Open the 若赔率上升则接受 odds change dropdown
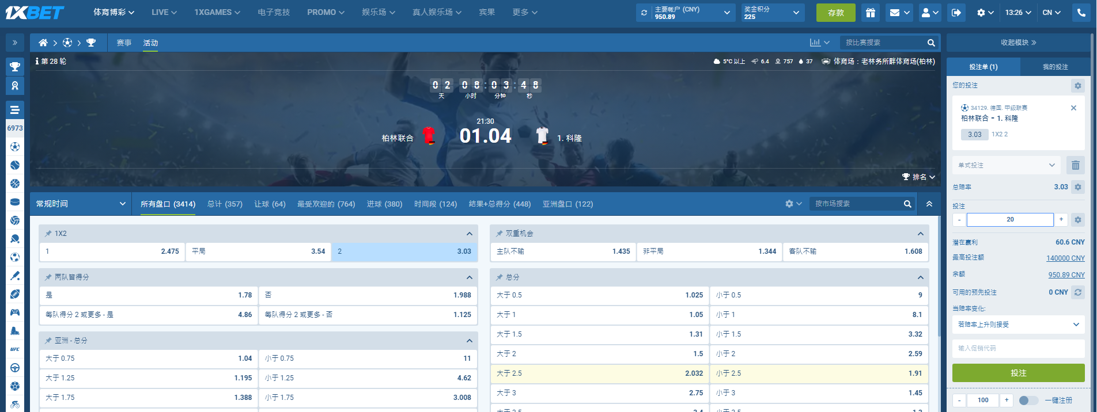 click(1018, 325)
